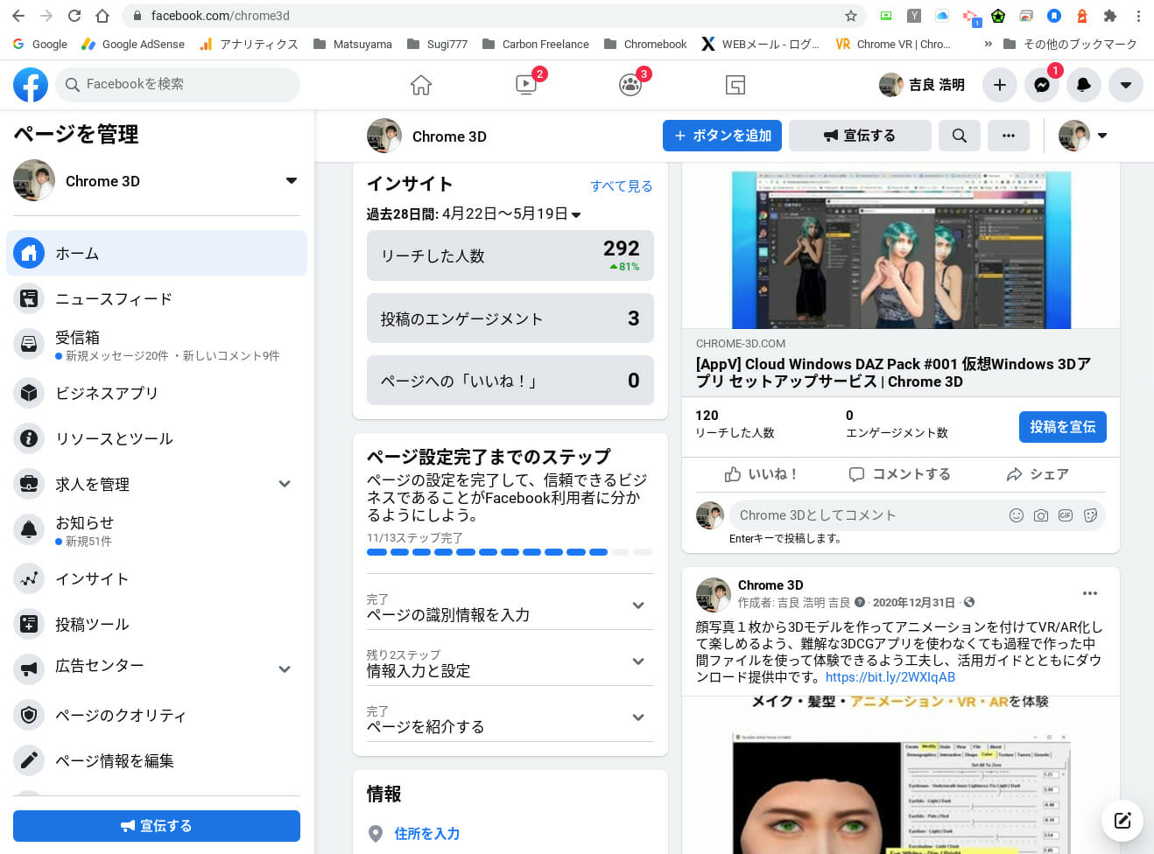
Task: Click the camera photo icon in comment box
Action: pyautogui.click(x=1041, y=515)
